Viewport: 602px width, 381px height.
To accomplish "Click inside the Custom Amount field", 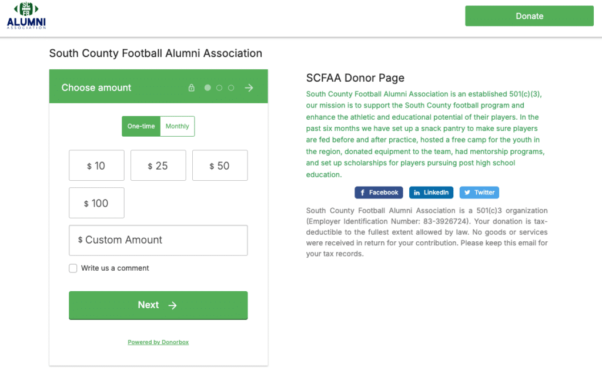I will click(x=158, y=240).
